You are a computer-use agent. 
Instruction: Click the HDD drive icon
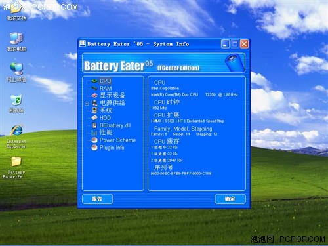[x=94, y=118]
